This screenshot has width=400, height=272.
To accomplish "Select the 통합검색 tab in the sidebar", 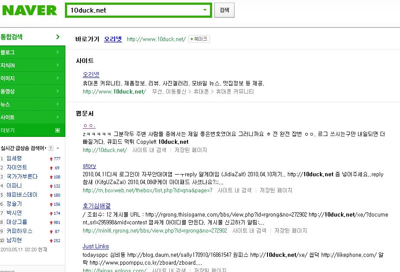I will point(12,37).
